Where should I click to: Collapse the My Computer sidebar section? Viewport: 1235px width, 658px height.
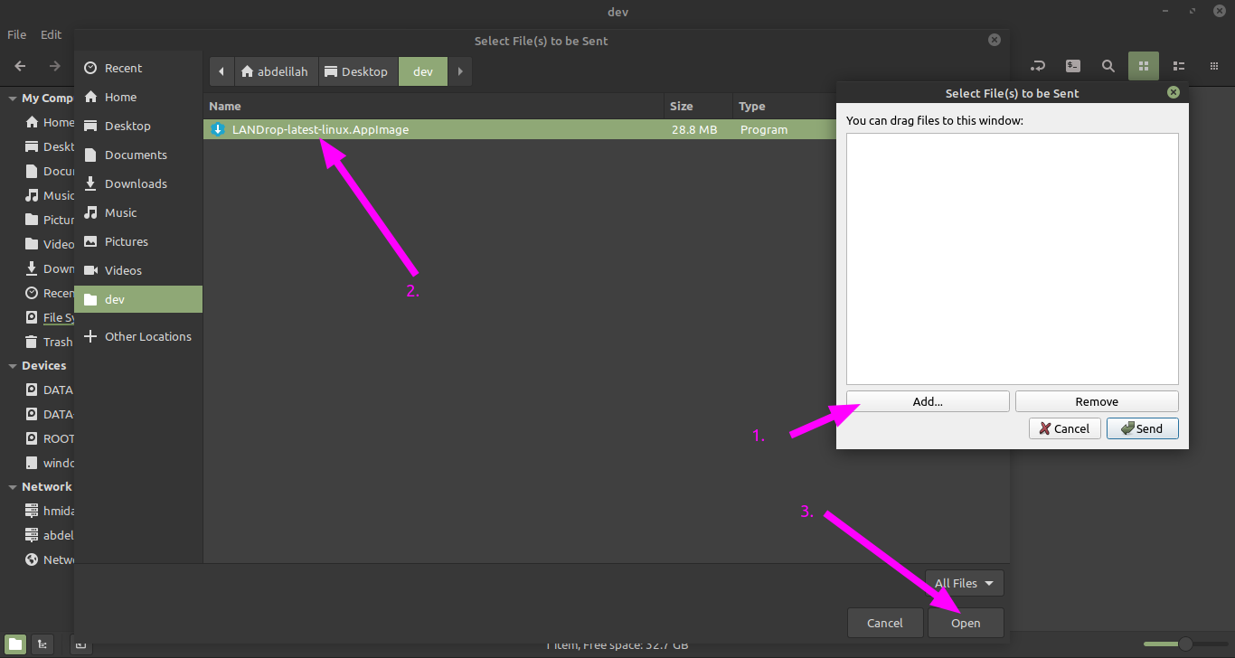(13, 99)
